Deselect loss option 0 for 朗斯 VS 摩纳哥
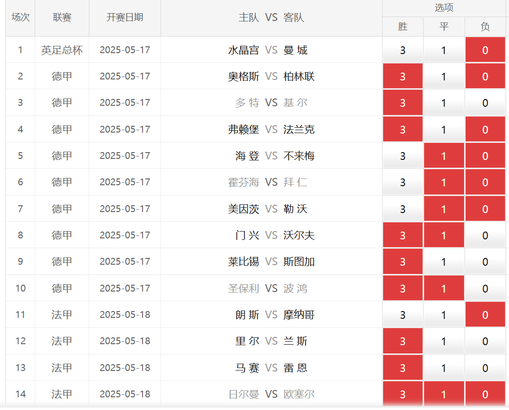The height and width of the screenshot is (410, 509). pos(485,314)
